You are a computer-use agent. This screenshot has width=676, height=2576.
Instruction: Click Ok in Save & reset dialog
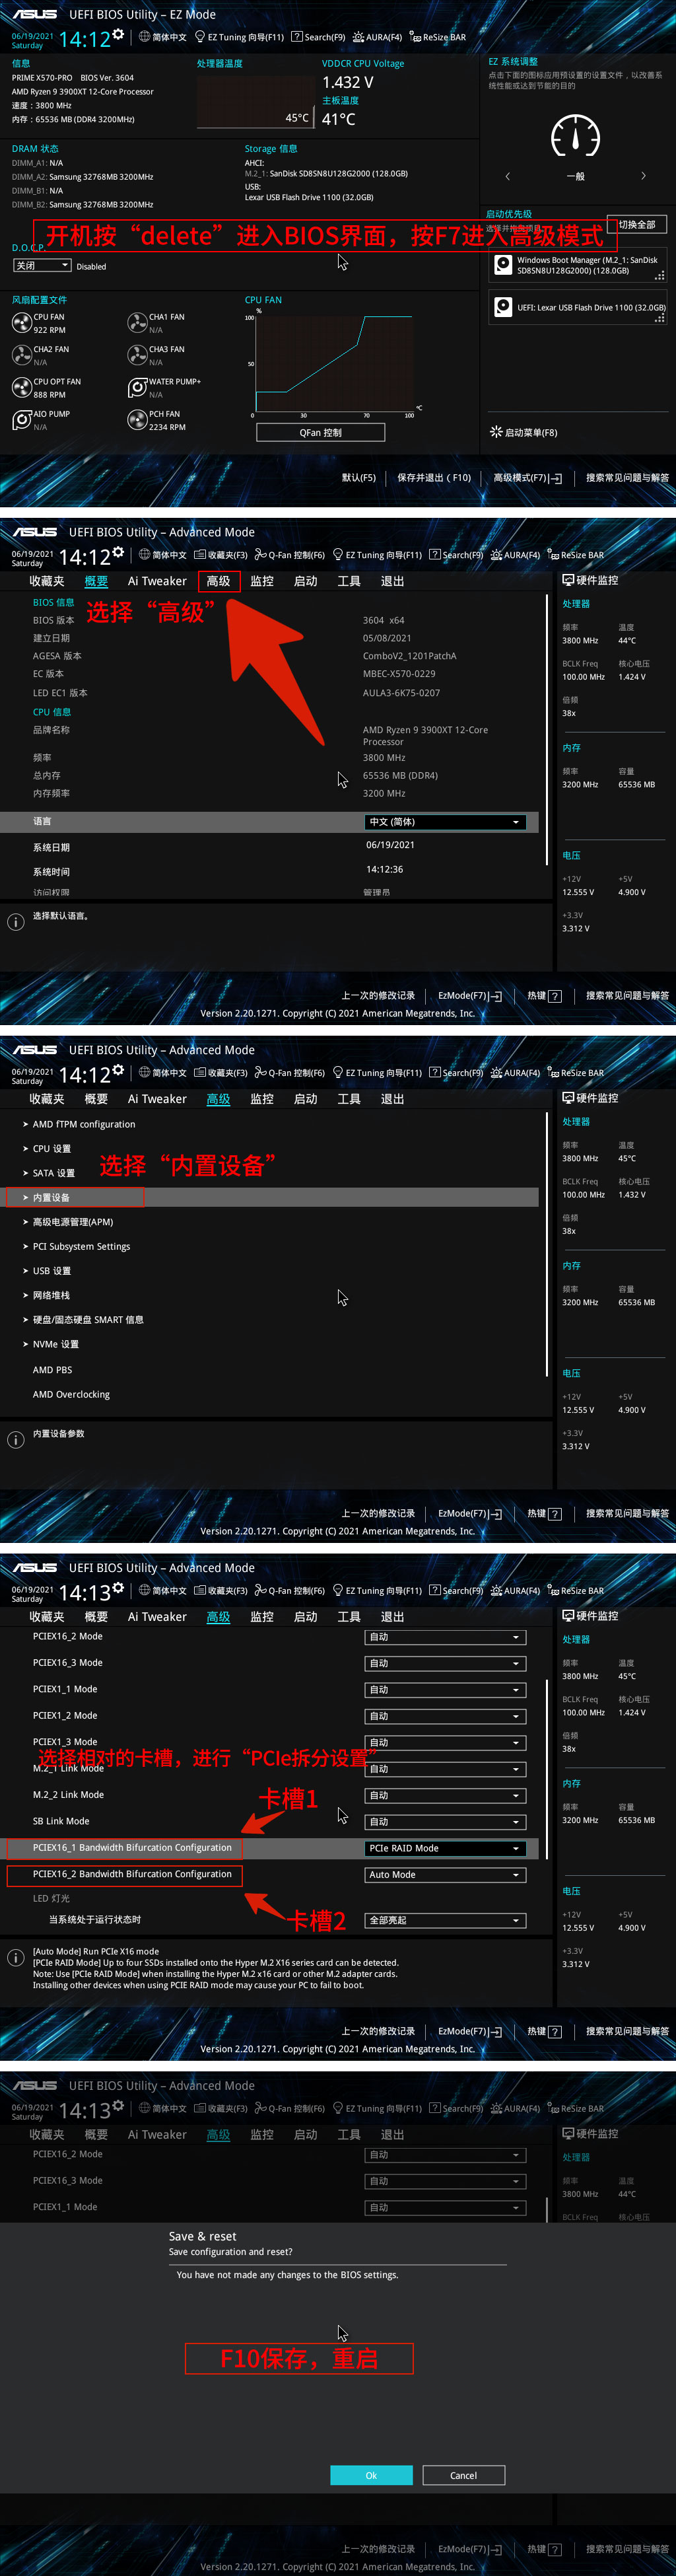coord(371,2475)
